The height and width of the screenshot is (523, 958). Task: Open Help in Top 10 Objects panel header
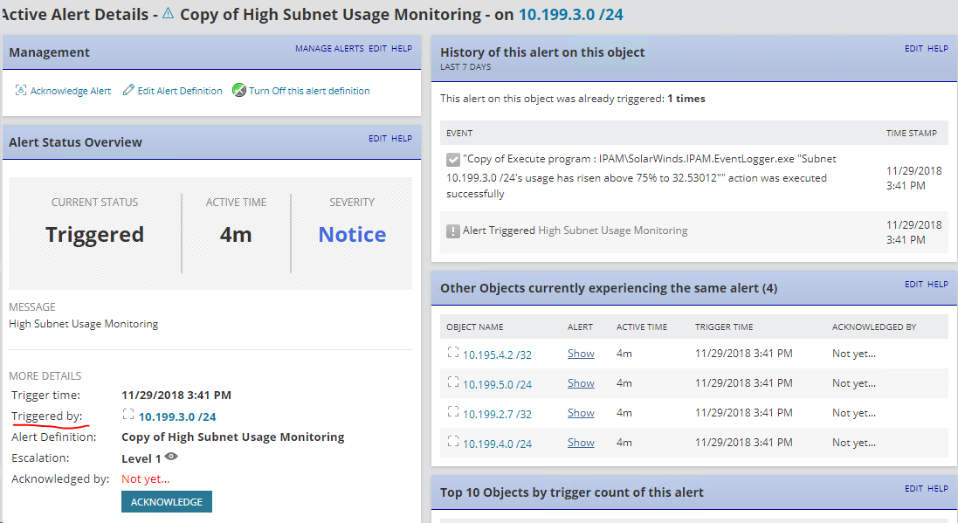[x=938, y=488]
